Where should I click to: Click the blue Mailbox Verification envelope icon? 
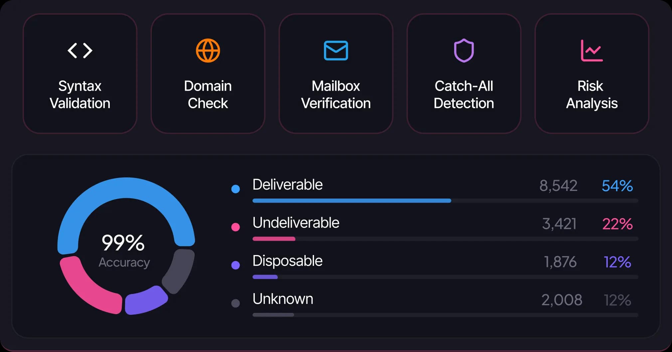[x=336, y=50]
